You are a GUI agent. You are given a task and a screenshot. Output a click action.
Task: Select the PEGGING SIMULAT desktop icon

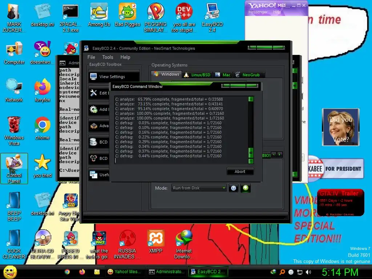coord(155,17)
